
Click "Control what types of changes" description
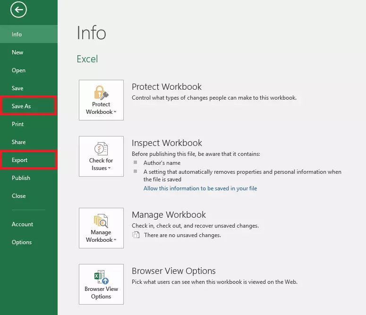coord(214,98)
